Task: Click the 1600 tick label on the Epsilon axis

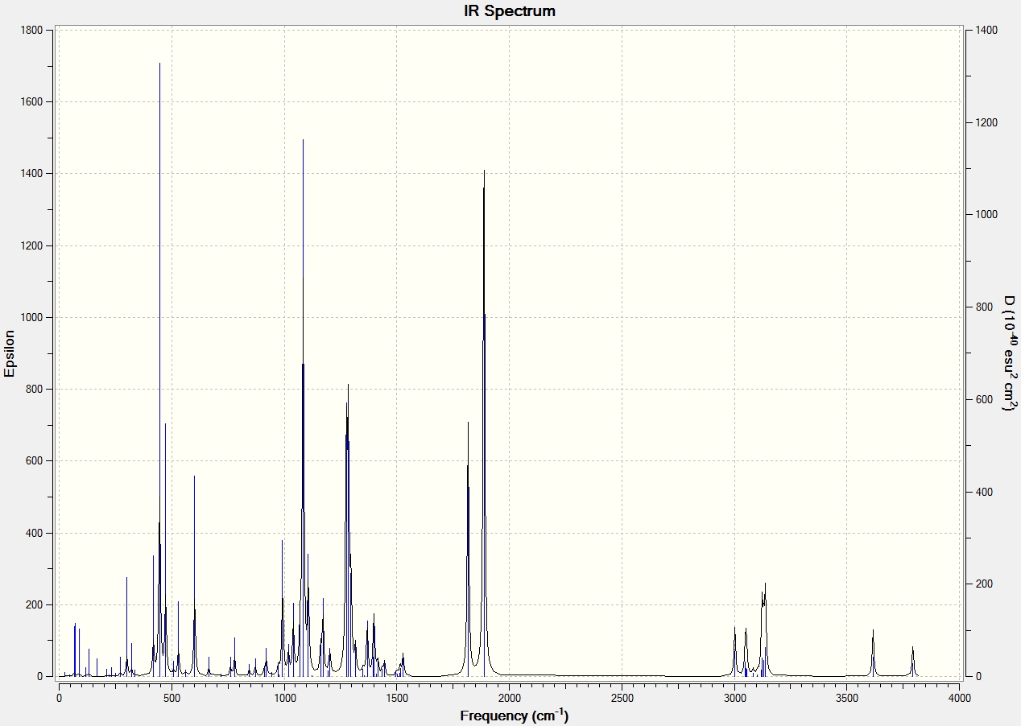Action: tap(33, 102)
